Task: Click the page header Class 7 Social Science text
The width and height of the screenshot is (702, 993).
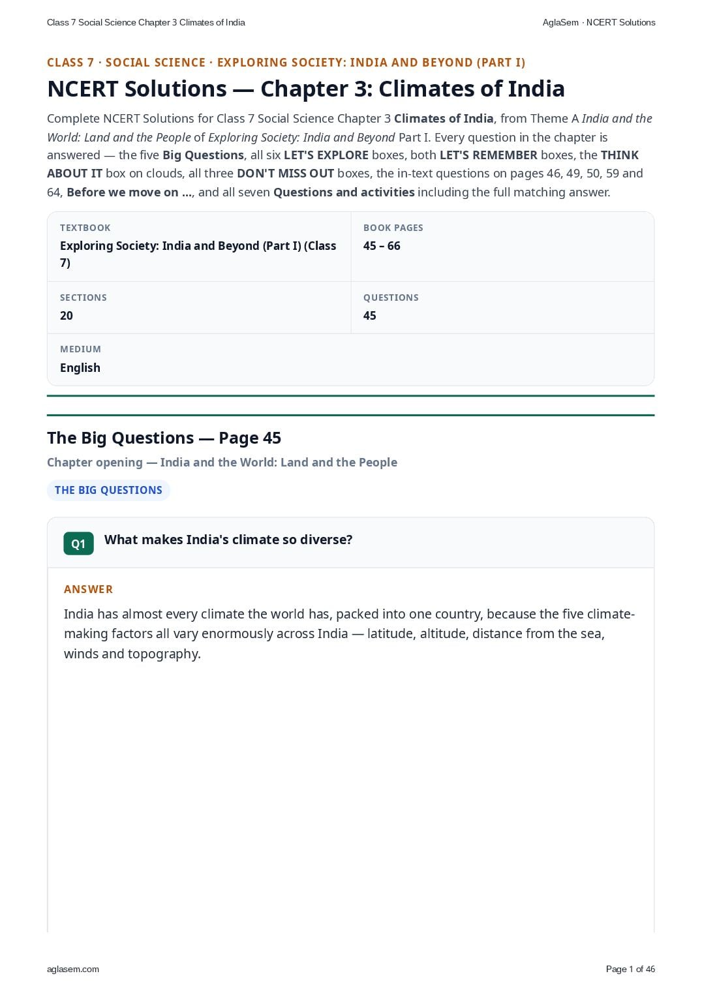Action: 146,22
